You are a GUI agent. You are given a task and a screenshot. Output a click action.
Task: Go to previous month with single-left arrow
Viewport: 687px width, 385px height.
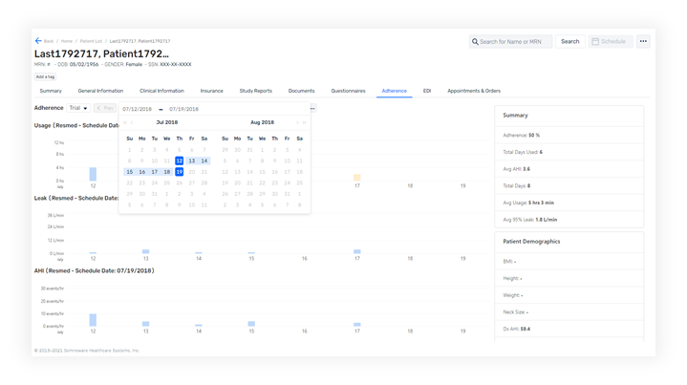[x=132, y=122]
